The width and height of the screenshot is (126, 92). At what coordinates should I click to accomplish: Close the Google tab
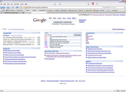point(46,13)
